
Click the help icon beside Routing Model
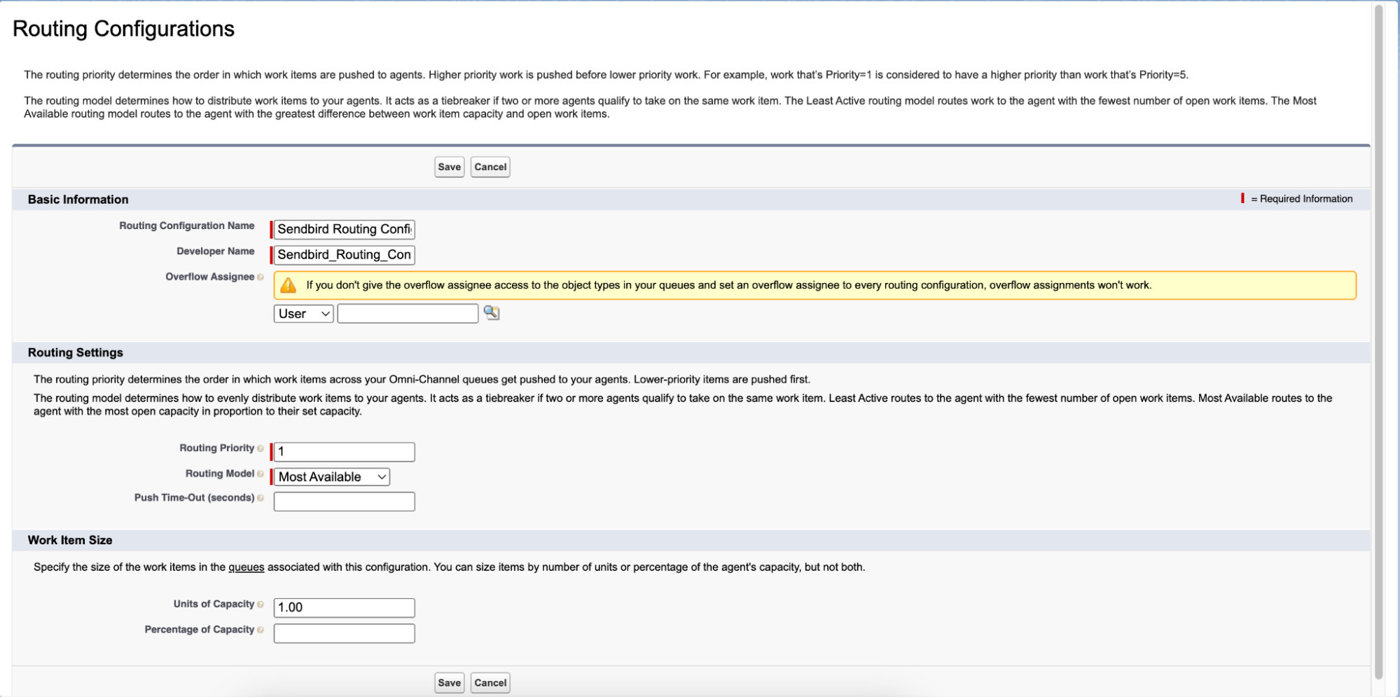260,474
